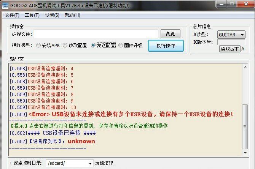Viewport: 255px width, 169px height.
Task: Click the USB设备连接超时: 4 line
Action: coord(41,69)
